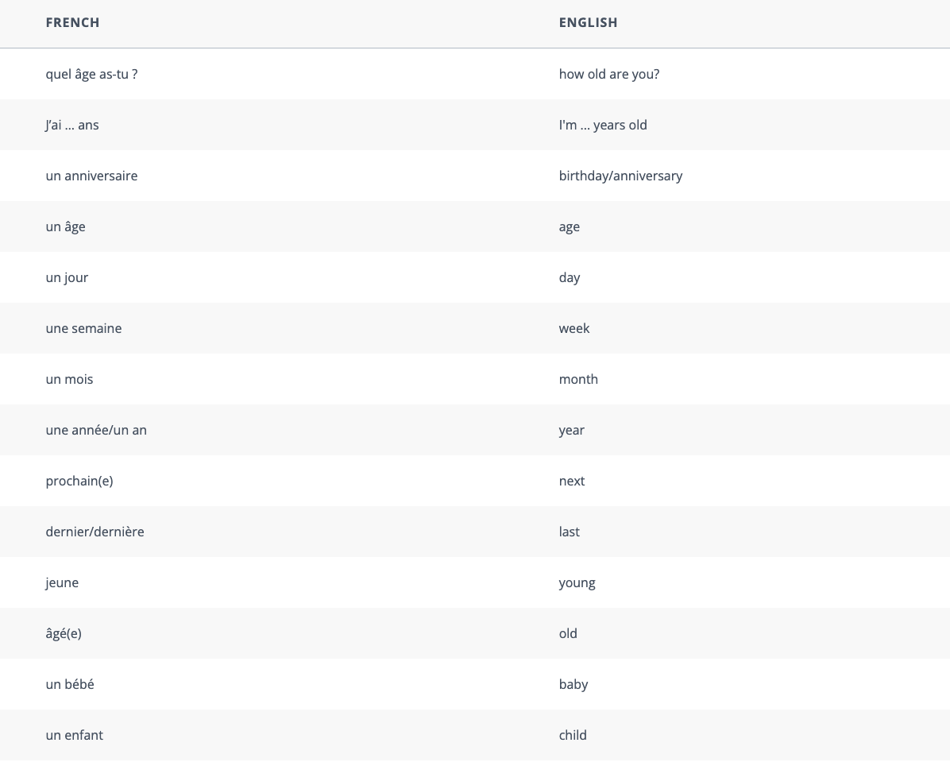Click the translation "how old are you?"

[x=609, y=74]
